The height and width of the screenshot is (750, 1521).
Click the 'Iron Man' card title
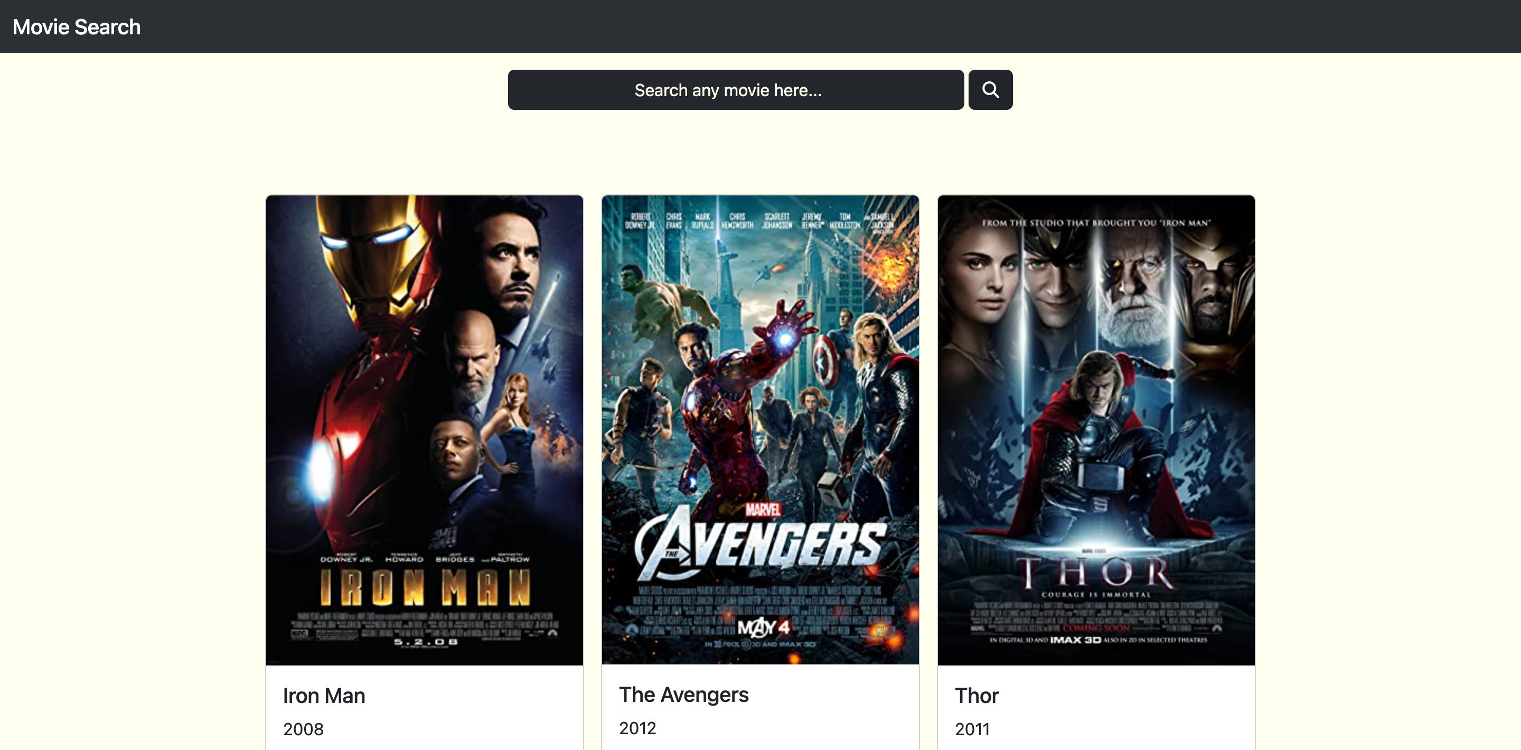324,696
